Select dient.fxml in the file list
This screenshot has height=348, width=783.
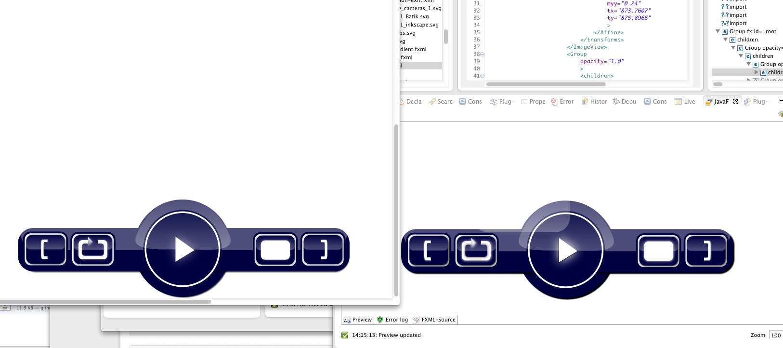click(413, 49)
